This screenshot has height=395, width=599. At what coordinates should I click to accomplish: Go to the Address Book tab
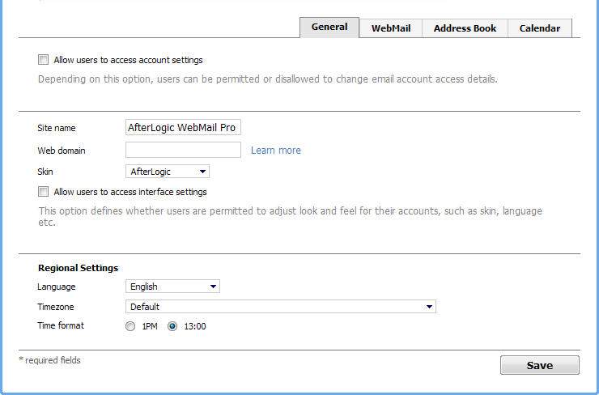click(x=465, y=28)
